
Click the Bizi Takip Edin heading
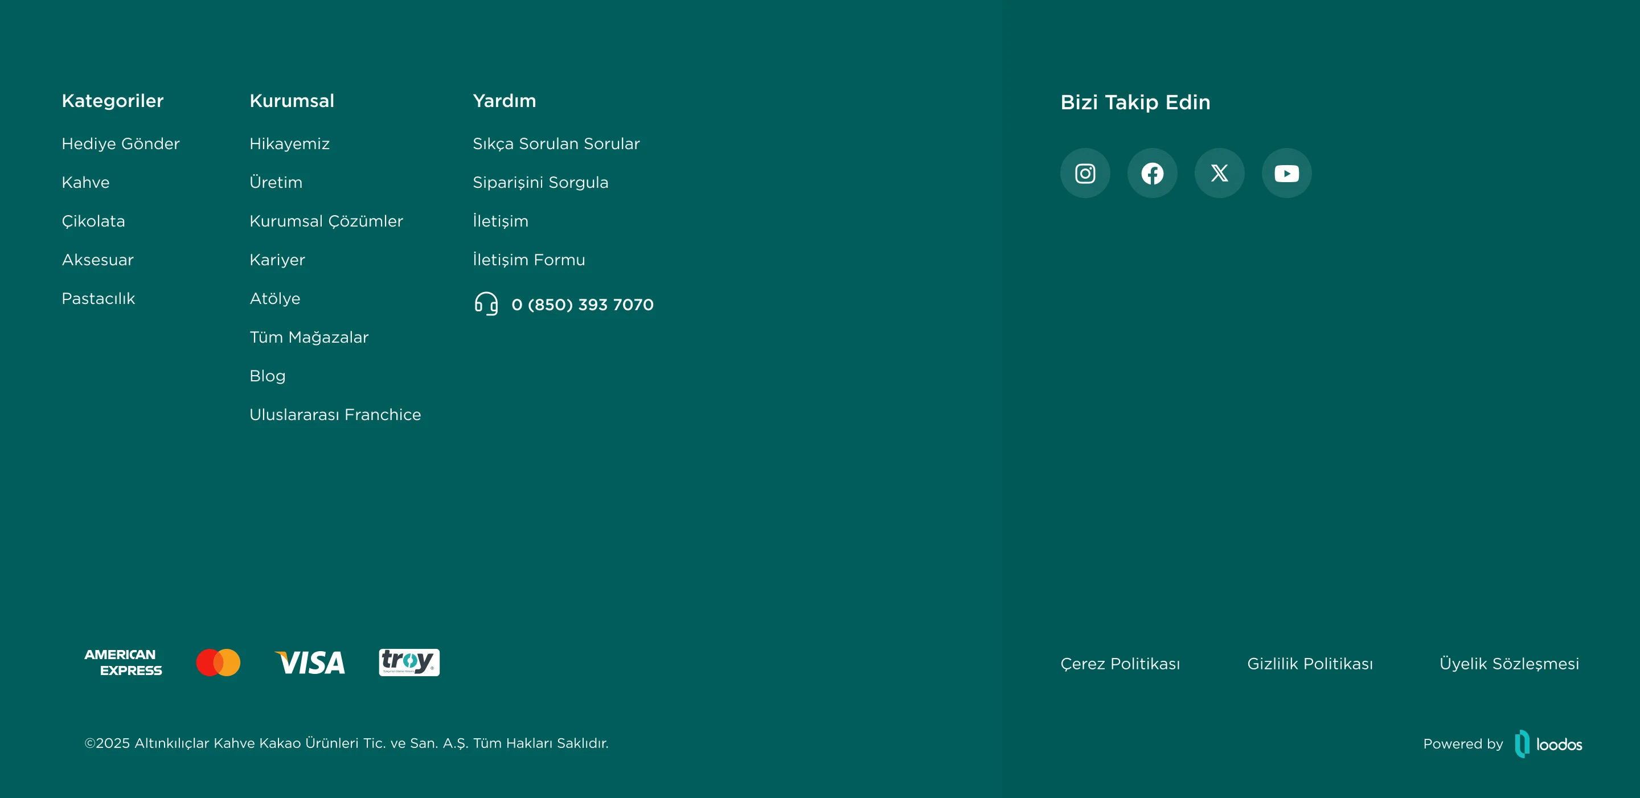1136,102
